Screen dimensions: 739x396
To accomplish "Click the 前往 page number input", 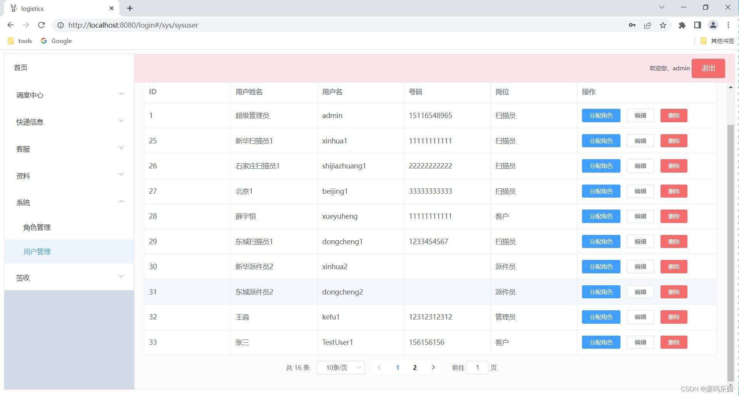I will 477,368.
